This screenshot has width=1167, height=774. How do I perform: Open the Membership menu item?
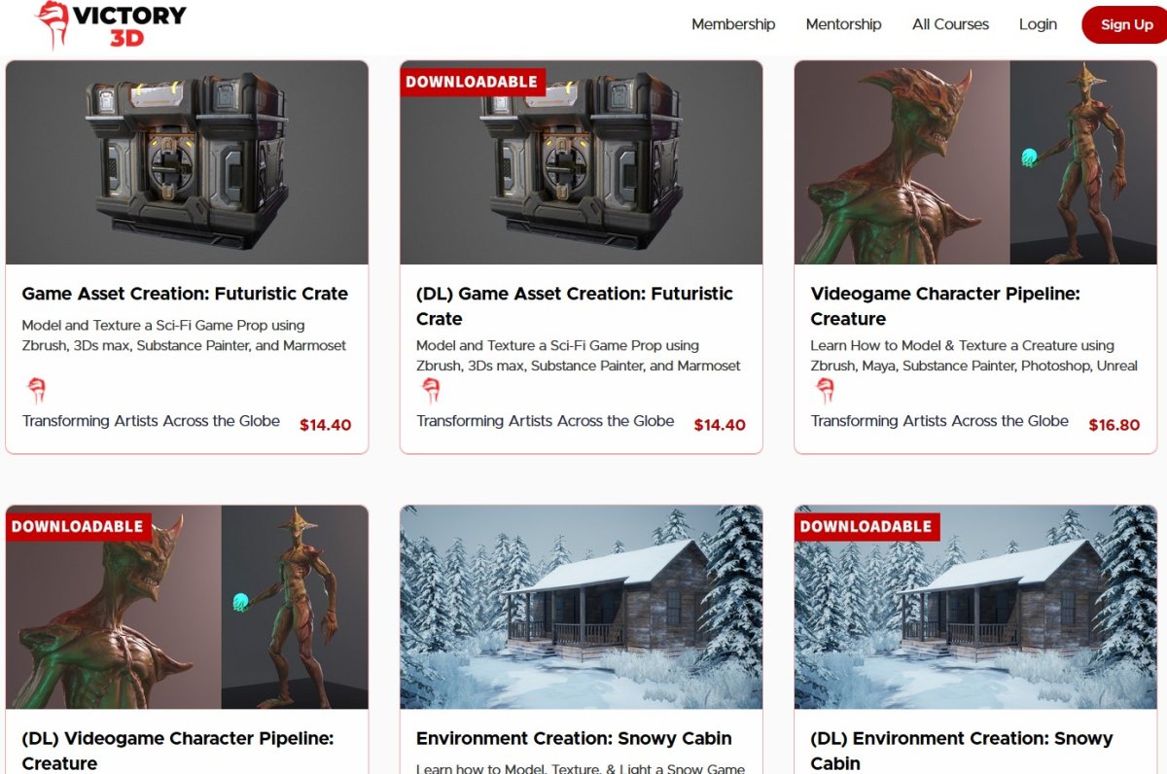pos(733,24)
